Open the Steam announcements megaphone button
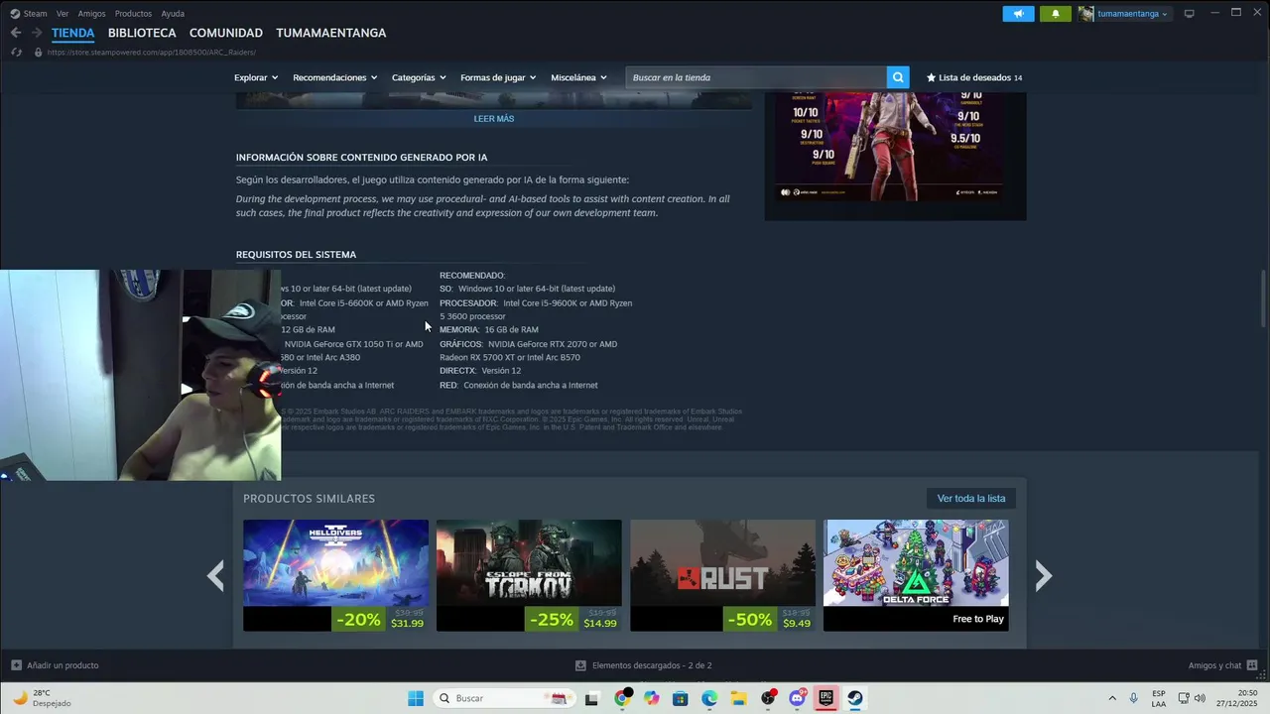This screenshot has width=1270, height=714. point(1018,14)
